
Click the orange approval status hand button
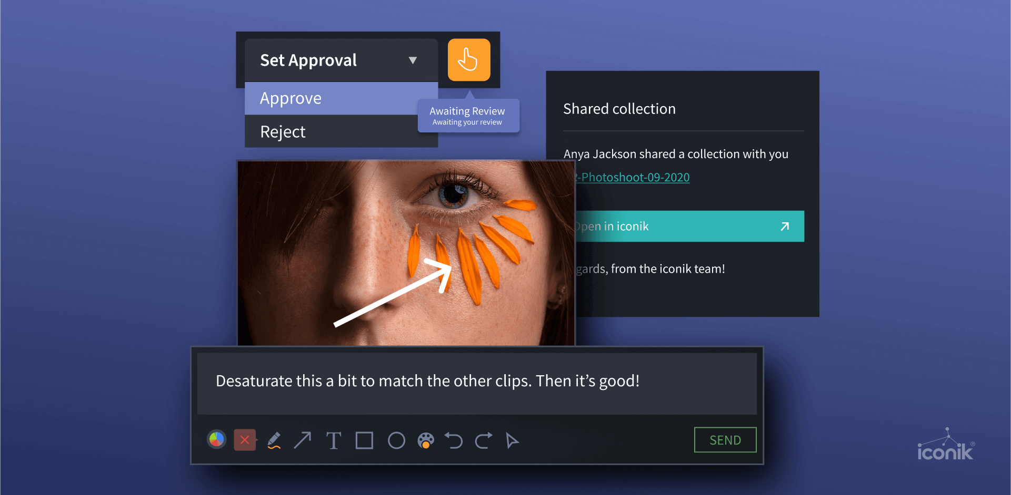[469, 60]
